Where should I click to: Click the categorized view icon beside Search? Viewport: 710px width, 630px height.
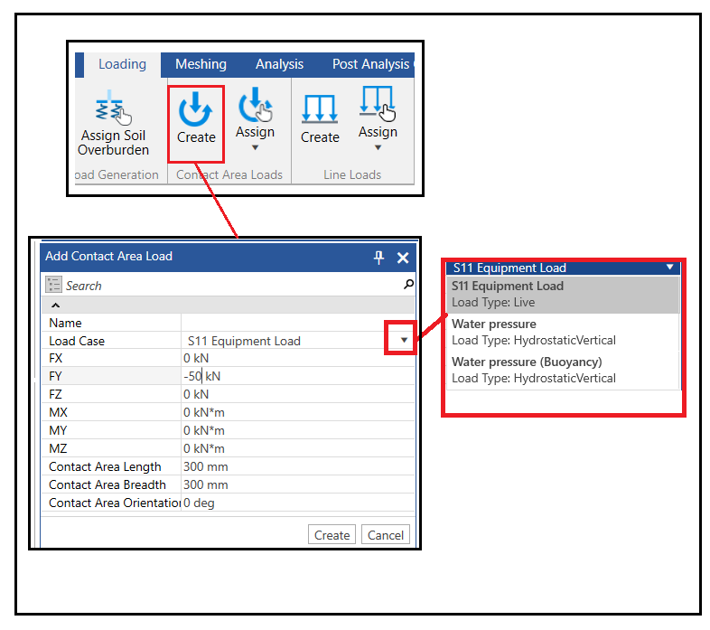53,285
